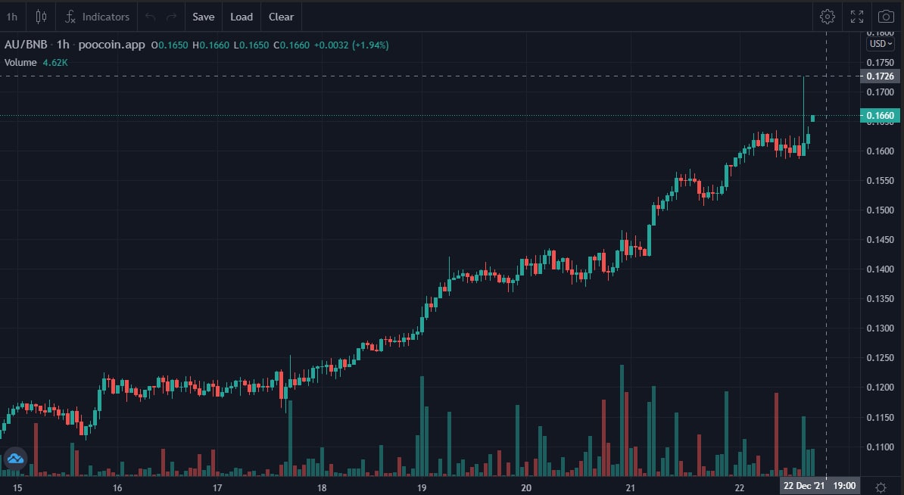Open the Indicators panel
The height and width of the screenshot is (495, 904).
click(x=97, y=16)
